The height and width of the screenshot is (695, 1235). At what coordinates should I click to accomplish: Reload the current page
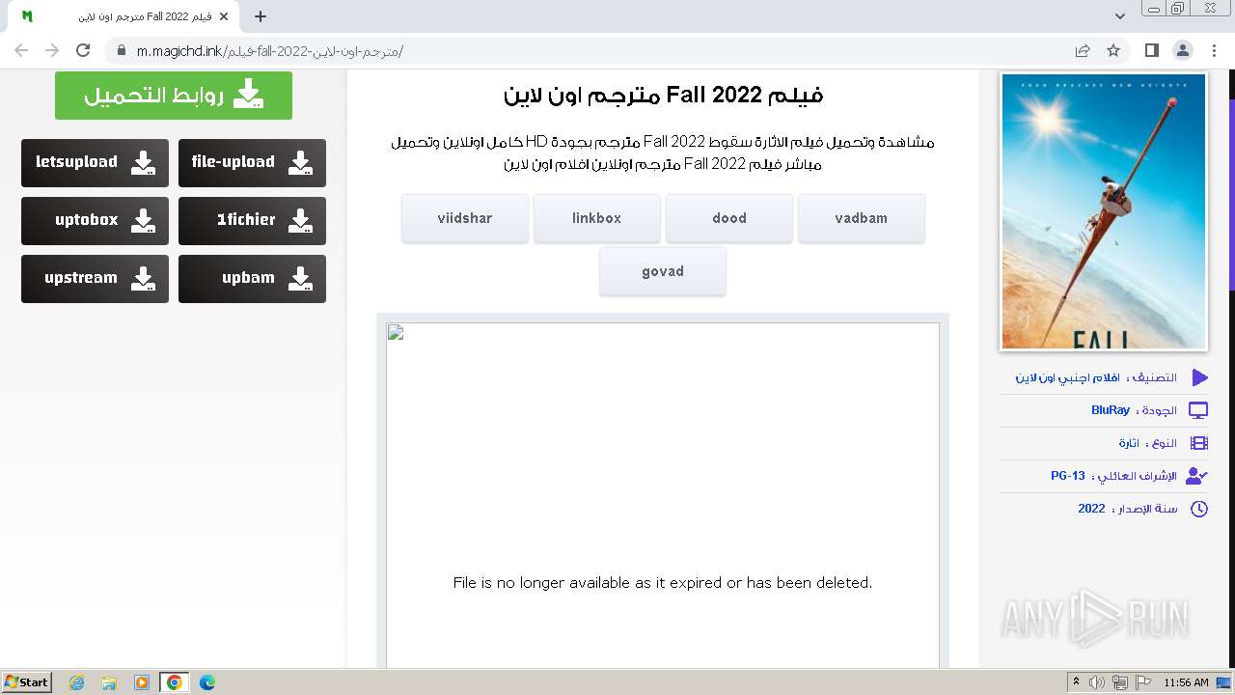tap(83, 50)
